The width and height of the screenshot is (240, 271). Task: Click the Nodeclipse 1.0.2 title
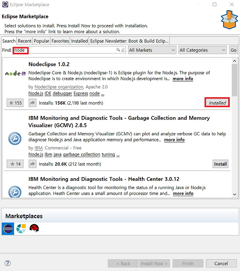click(x=49, y=64)
